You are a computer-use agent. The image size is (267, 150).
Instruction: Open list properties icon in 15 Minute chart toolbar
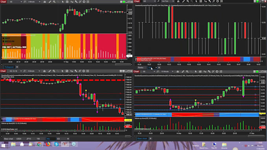pyautogui.click(x=221, y=72)
